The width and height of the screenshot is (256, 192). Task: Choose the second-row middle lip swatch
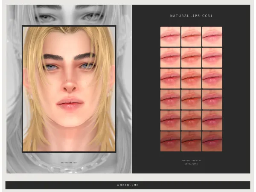191,58
